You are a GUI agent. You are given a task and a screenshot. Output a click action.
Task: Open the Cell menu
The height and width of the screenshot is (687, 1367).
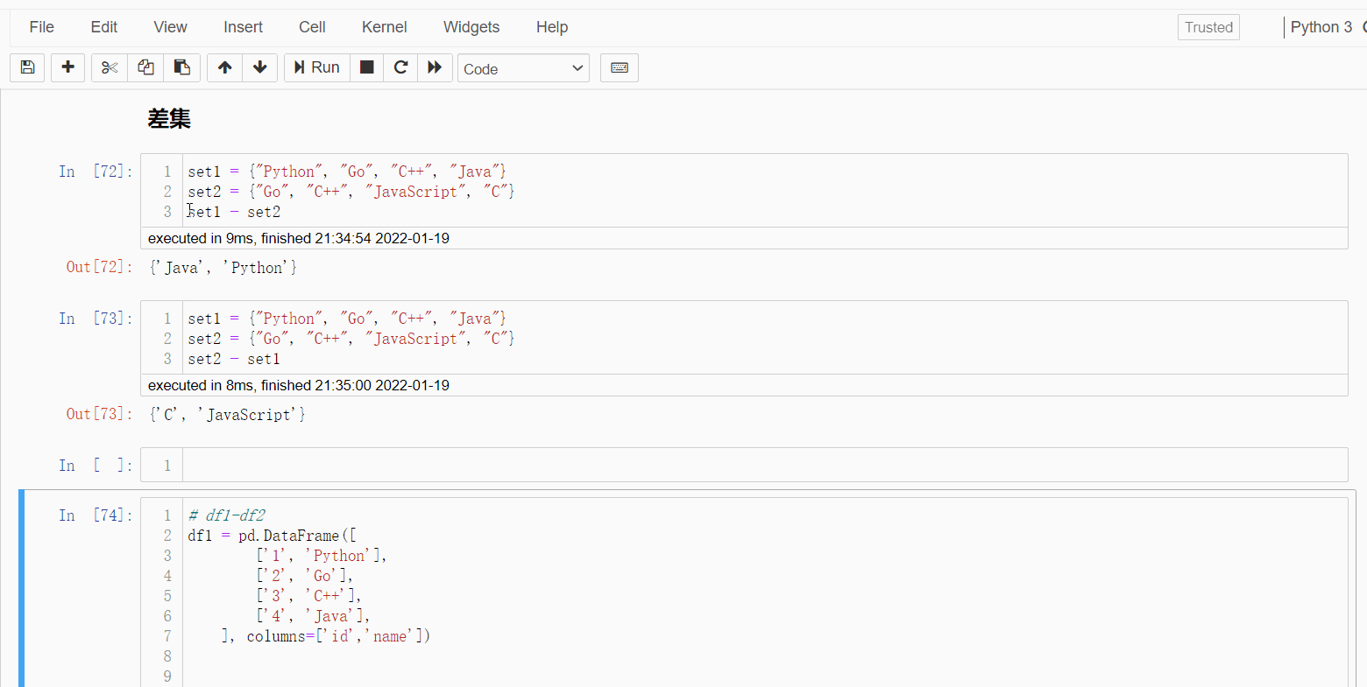(312, 27)
